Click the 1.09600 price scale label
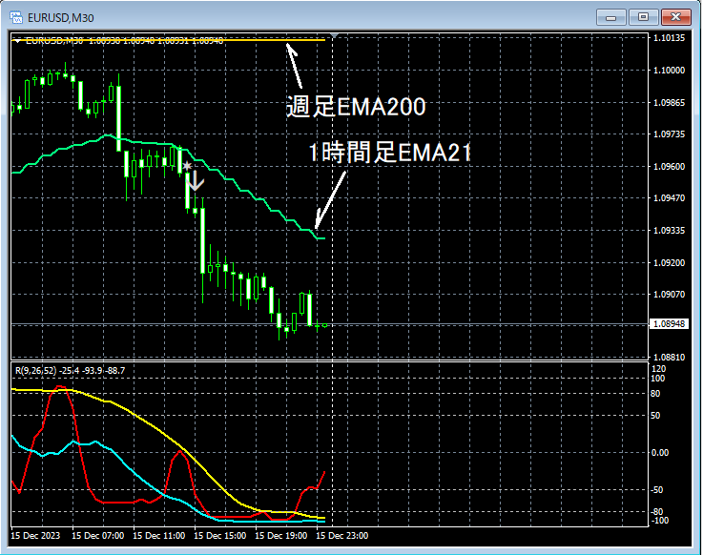This screenshot has width=703, height=555. pyautogui.click(x=669, y=166)
